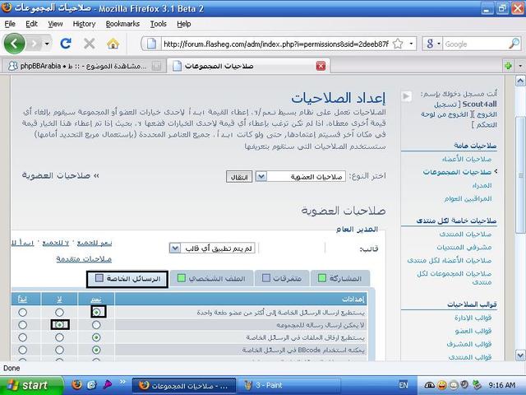This screenshot has width=526, height=395.
Task: Click the لا column header
Action: click(59, 299)
